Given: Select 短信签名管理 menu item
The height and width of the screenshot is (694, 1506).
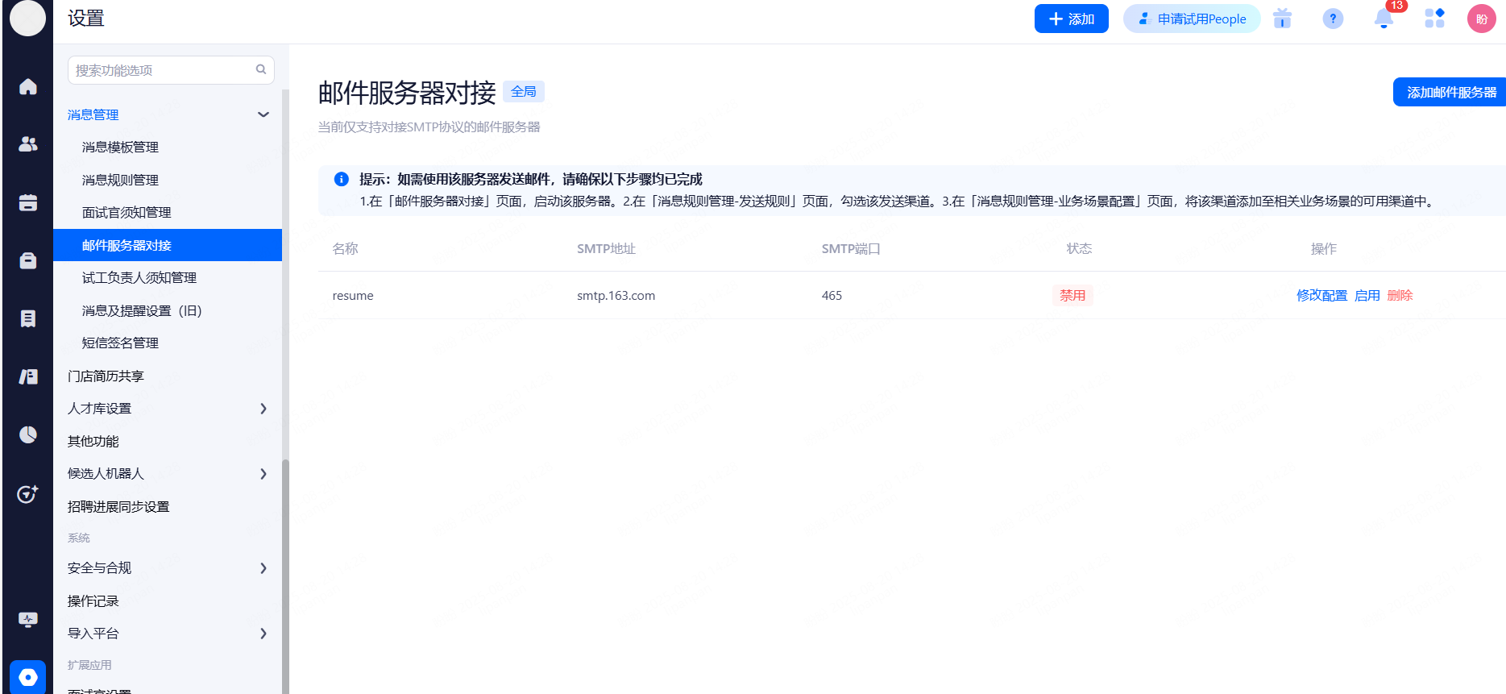Looking at the screenshot, I should pos(120,343).
